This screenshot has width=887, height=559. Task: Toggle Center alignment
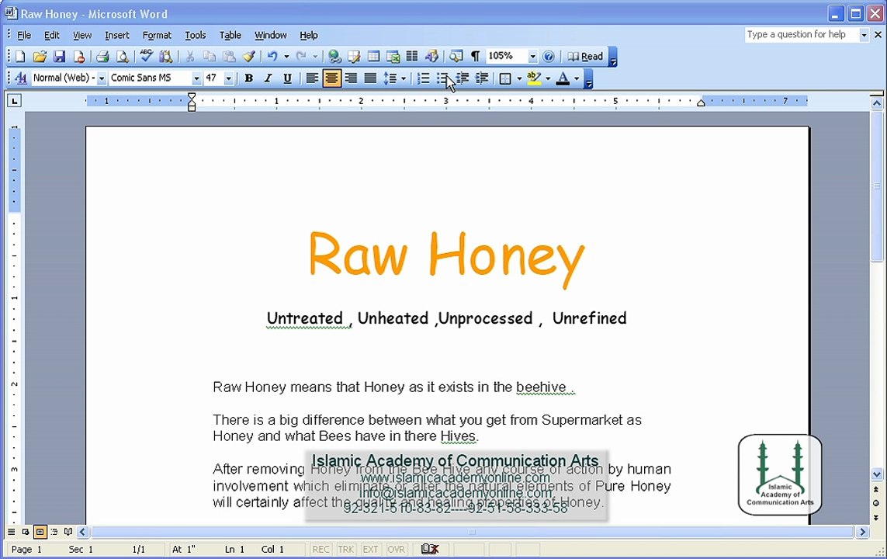click(x=331, y=78)
